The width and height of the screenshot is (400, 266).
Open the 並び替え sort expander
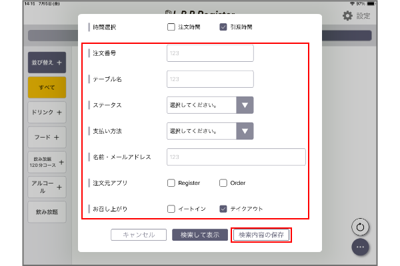click(47, 63)
